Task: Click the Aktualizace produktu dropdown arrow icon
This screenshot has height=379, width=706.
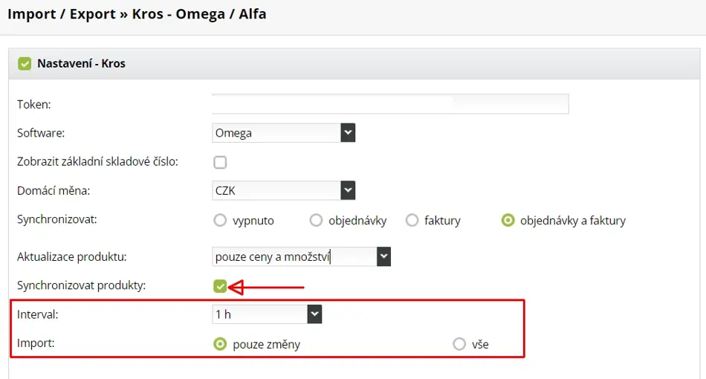Action: (383, 256)
